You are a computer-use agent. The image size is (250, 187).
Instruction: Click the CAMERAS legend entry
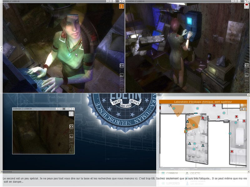170,173
